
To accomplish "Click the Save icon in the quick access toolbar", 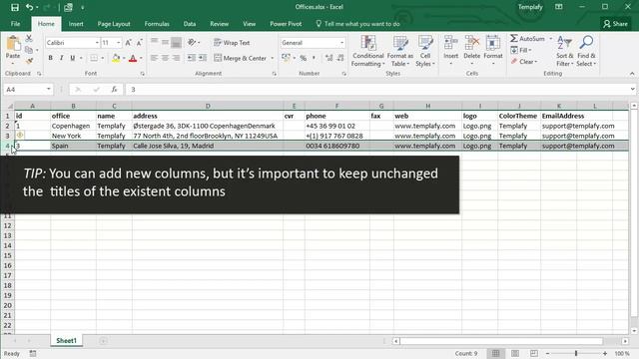I will [x=15, y=7].
